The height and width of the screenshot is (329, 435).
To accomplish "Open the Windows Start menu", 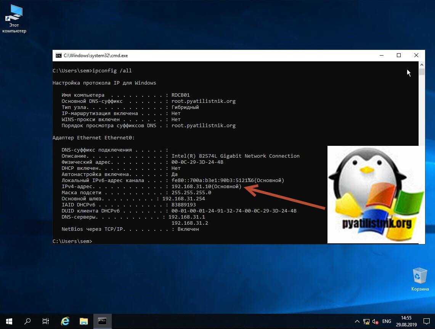I will click(x=9, y=321).
